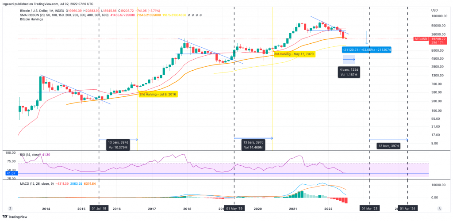Click the 2017 year label on time axis

click(x=152, y=208)
